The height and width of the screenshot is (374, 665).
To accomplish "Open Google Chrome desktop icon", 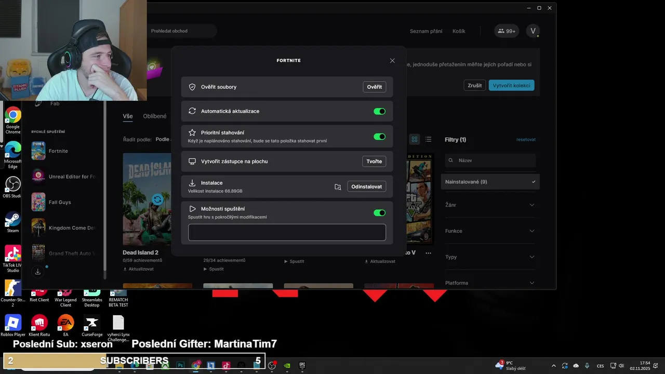I will [13, 121].
